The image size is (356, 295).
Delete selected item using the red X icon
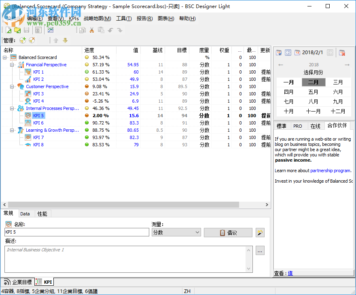pyautogui.click(x=32, y=40)
